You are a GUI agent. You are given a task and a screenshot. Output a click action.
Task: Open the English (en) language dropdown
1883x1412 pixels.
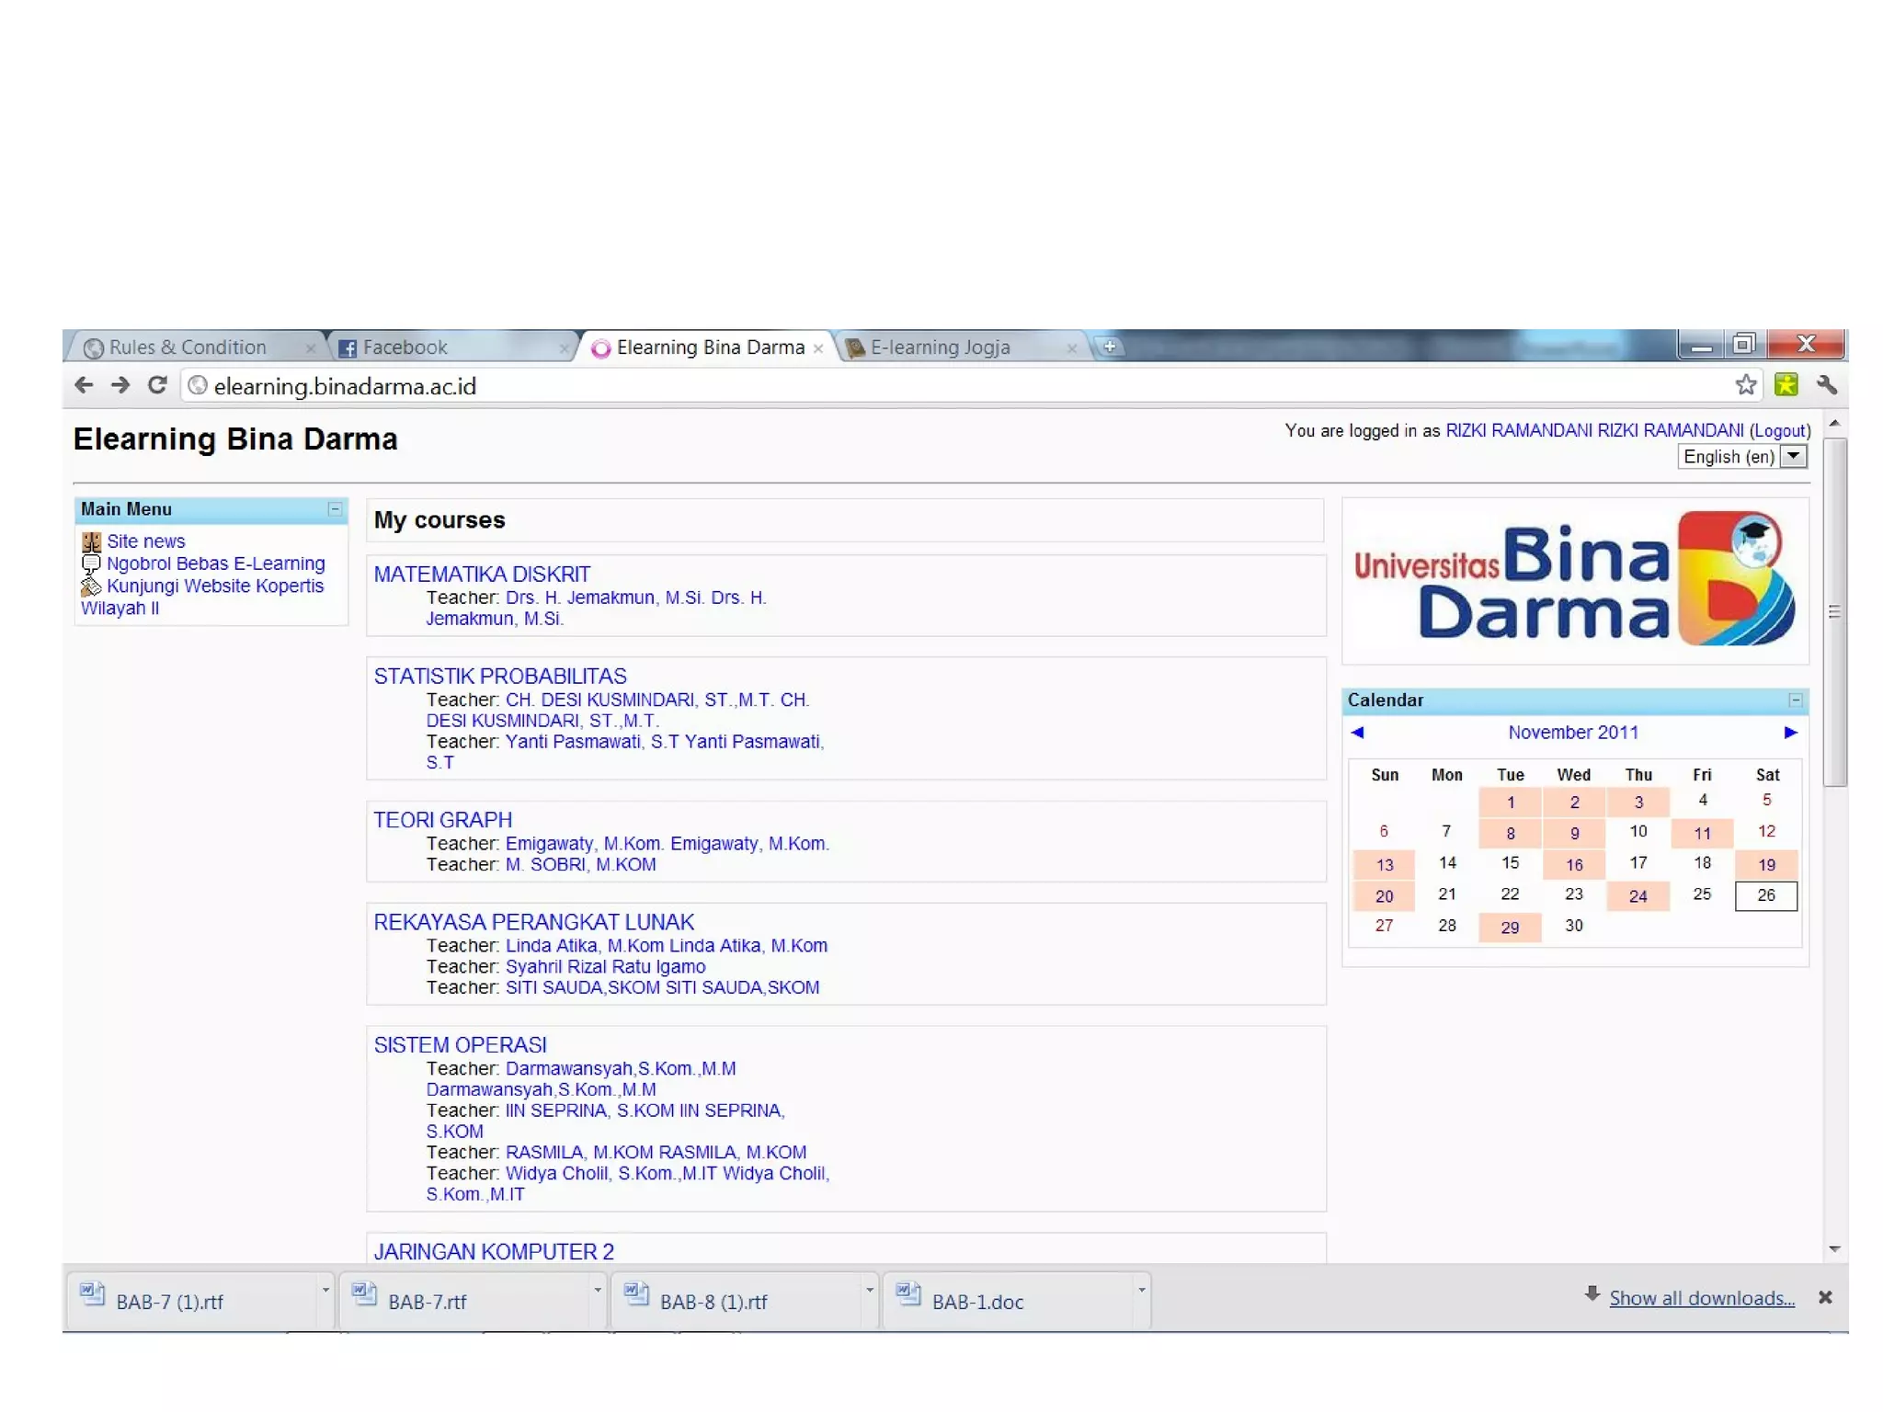click(x=1793, y=456)
